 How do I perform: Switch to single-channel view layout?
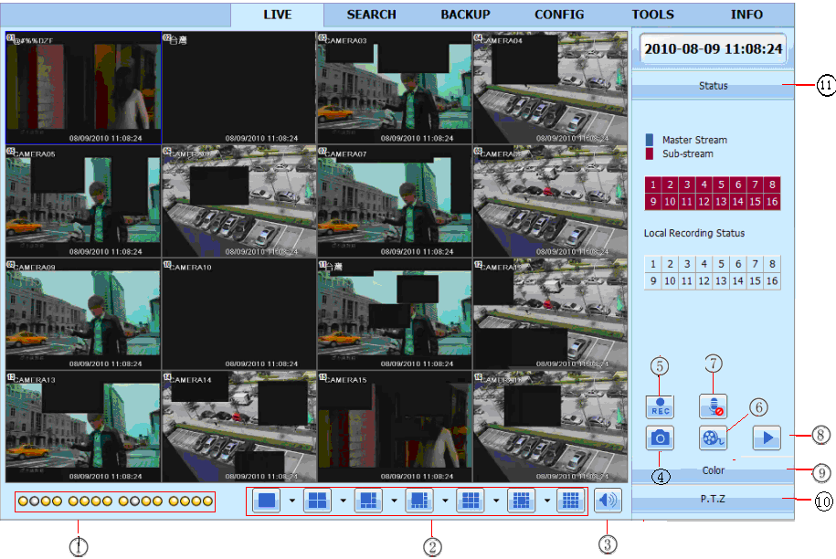[267, 501]
